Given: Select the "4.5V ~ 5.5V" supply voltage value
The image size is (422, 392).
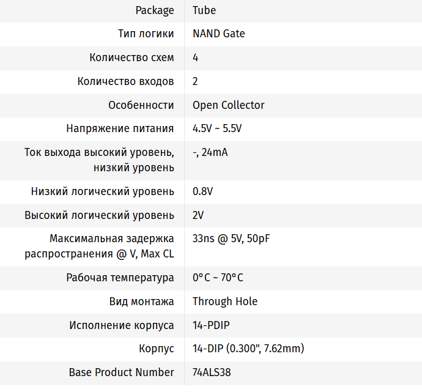Looking at the screenshot, I should point(217,129).
